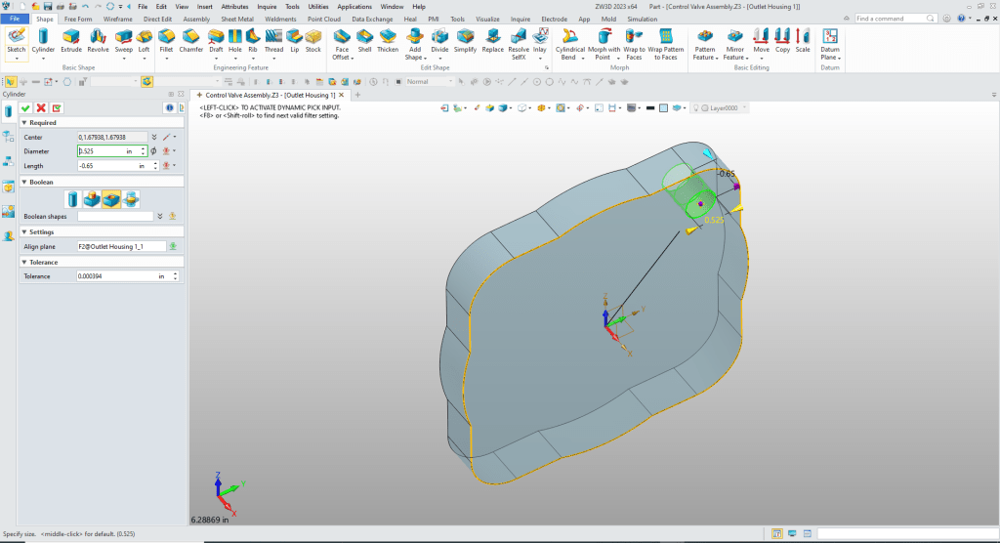Collapse the Tolerance section header
The height and width of the screenshot is (543, 1000).
(x=24, y=262)
